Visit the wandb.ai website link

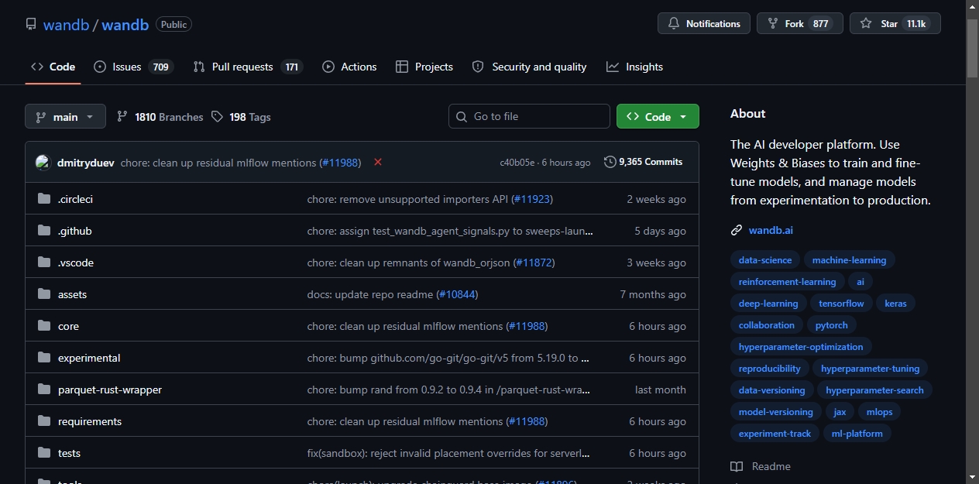(x=771, y=230)
